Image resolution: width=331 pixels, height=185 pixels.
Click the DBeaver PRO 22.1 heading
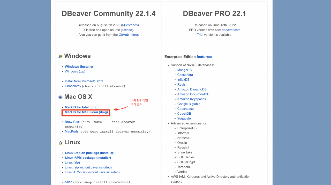point(215,13)
